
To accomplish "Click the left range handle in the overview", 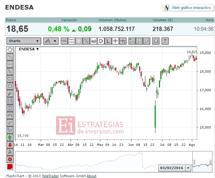I will pos(194,162).
